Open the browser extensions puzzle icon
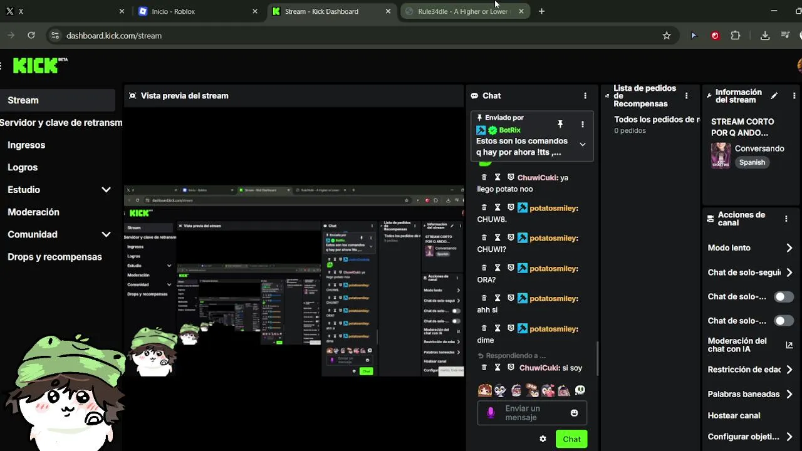 coord(736,36)
